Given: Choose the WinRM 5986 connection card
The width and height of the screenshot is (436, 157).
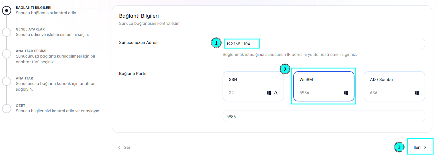Looking at the screenshot, I should point(324,86).
